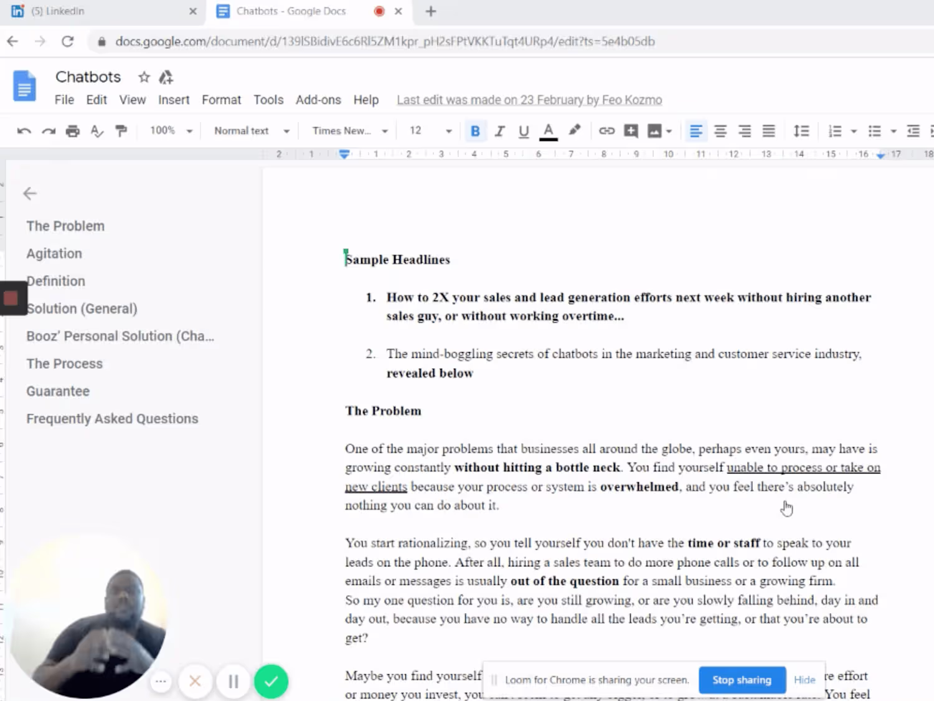Viewport: 934px width, 701px height.
Task: Open the Normal text style dropdown
Action: 252,131
